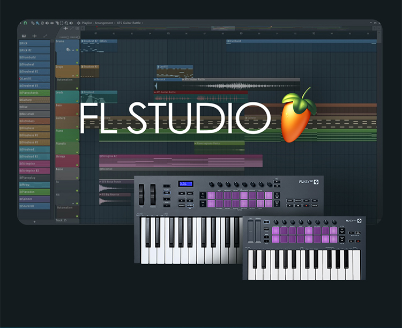Screen dimensions: 402x328
Task: Open the Lastfill clip menu icon
Action: point(158,66)
